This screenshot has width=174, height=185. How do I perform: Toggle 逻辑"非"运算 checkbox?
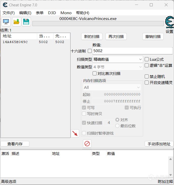tap(146, 65)
